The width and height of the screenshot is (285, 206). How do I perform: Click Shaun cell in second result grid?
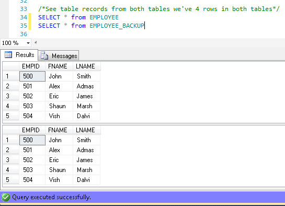tap(59, 170)
